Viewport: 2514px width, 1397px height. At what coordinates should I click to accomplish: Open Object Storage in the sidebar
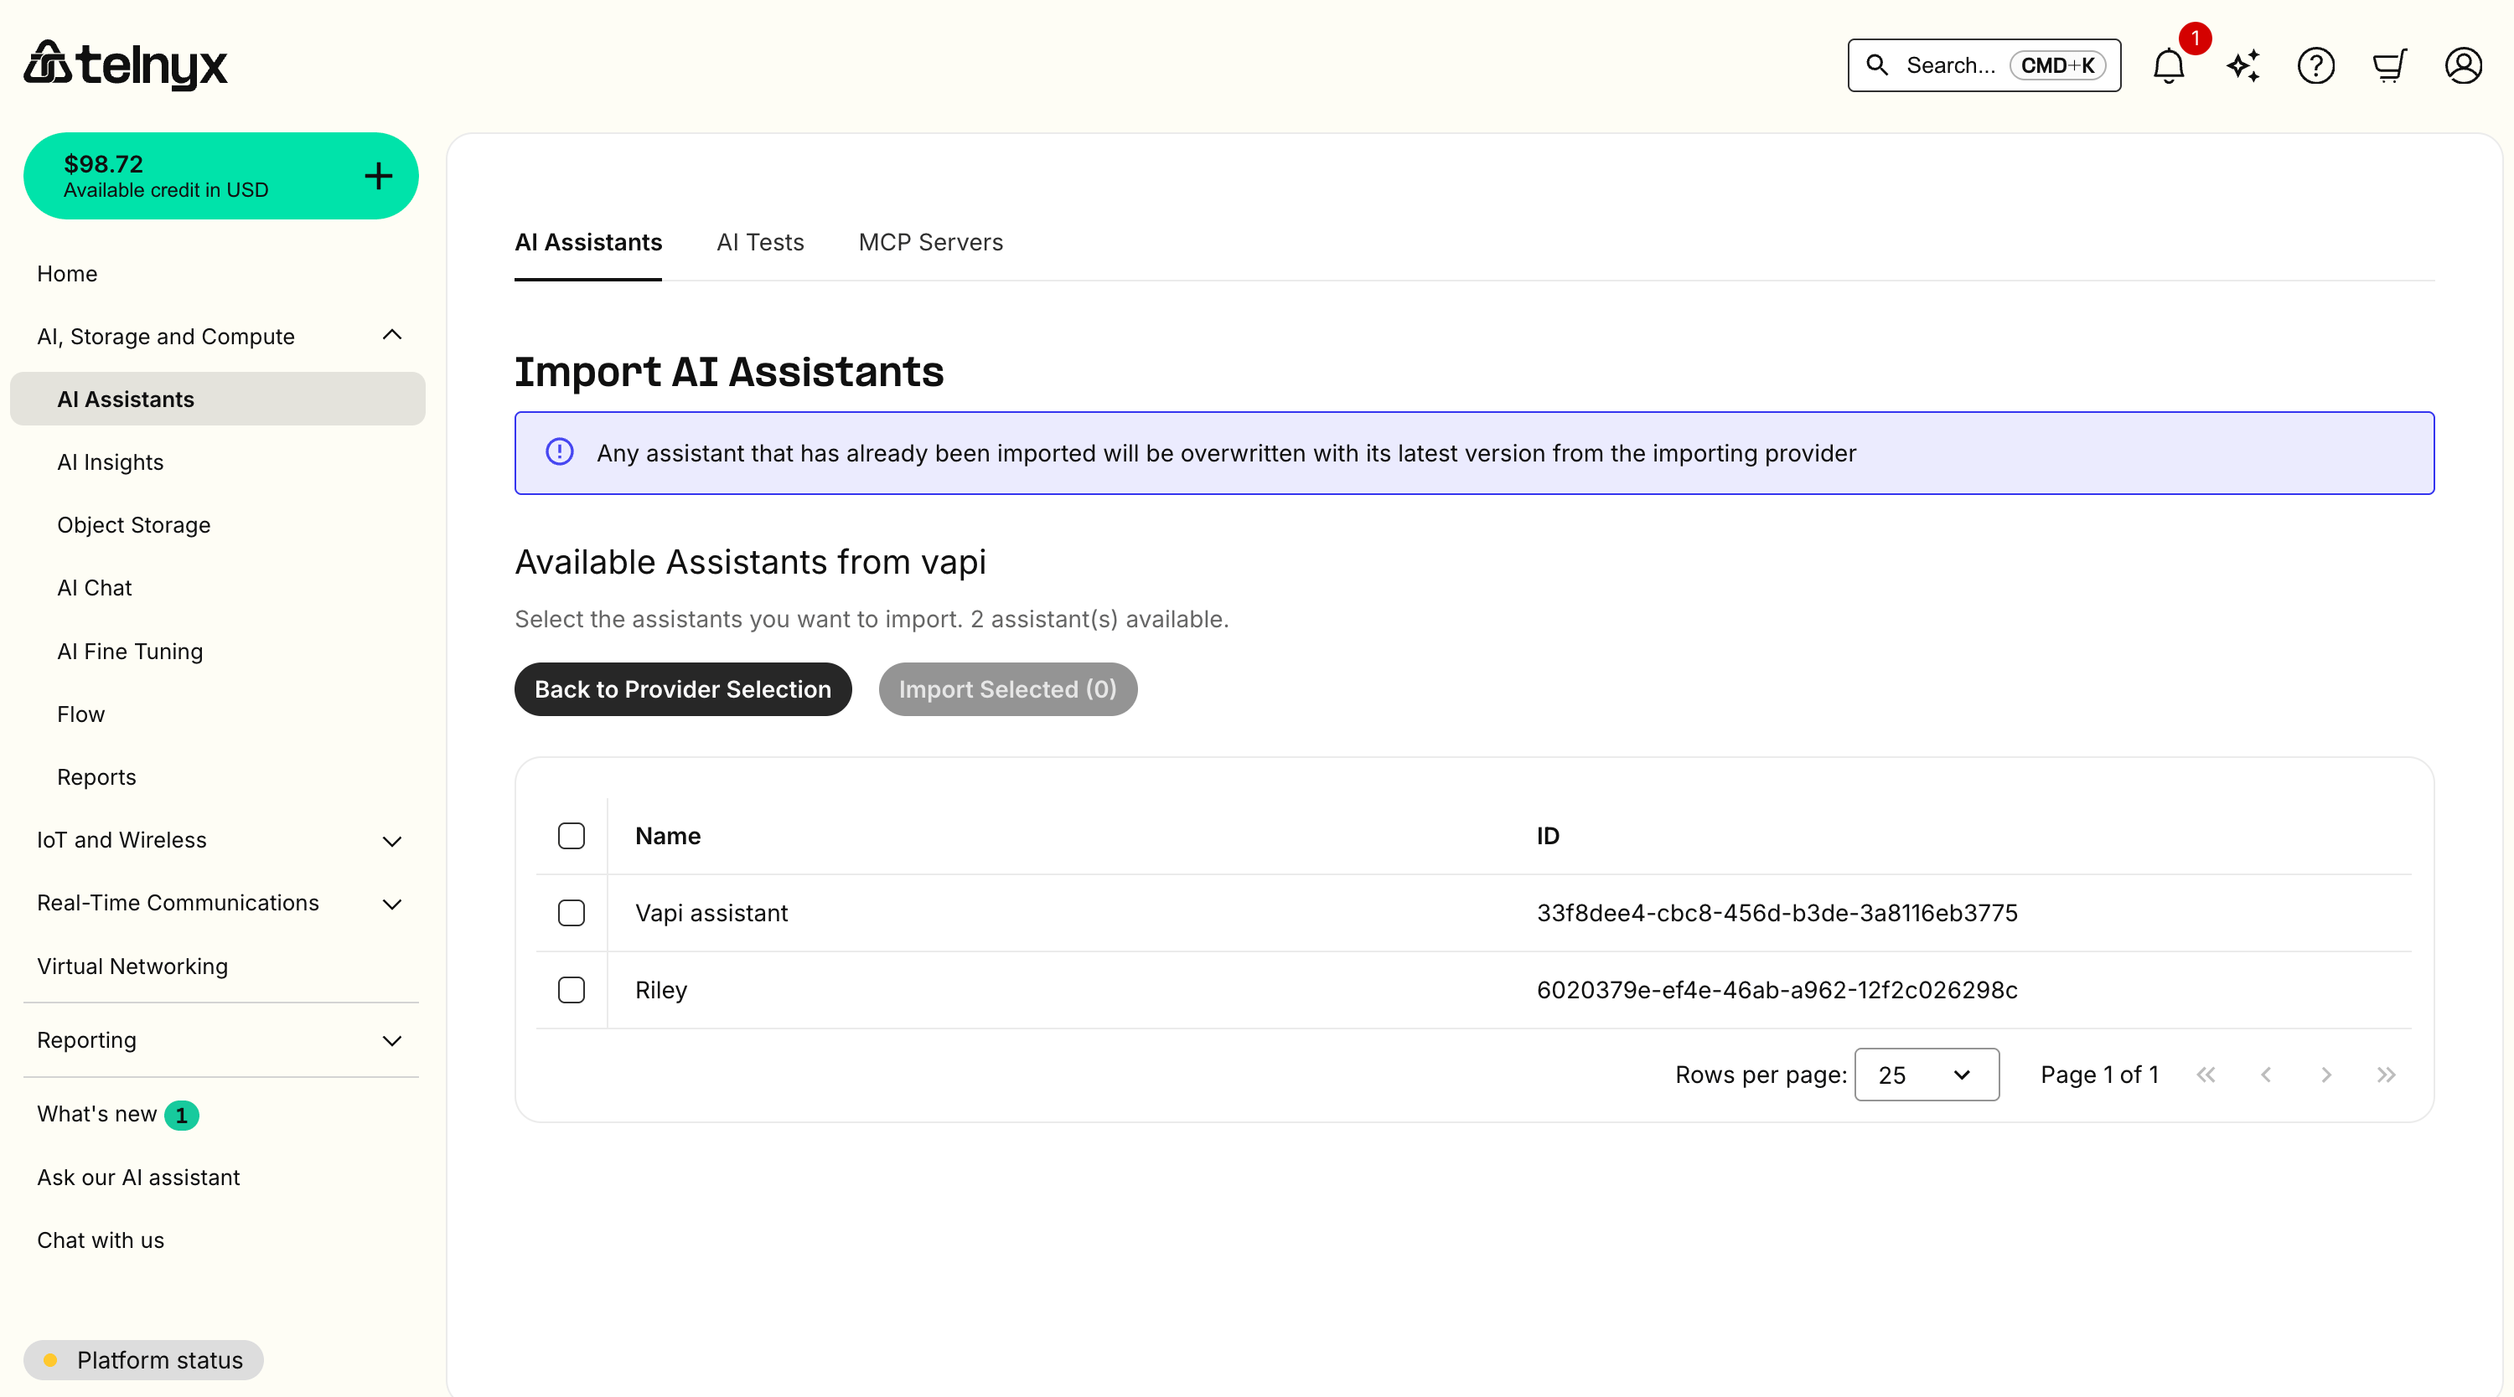[x=134, y=525]
